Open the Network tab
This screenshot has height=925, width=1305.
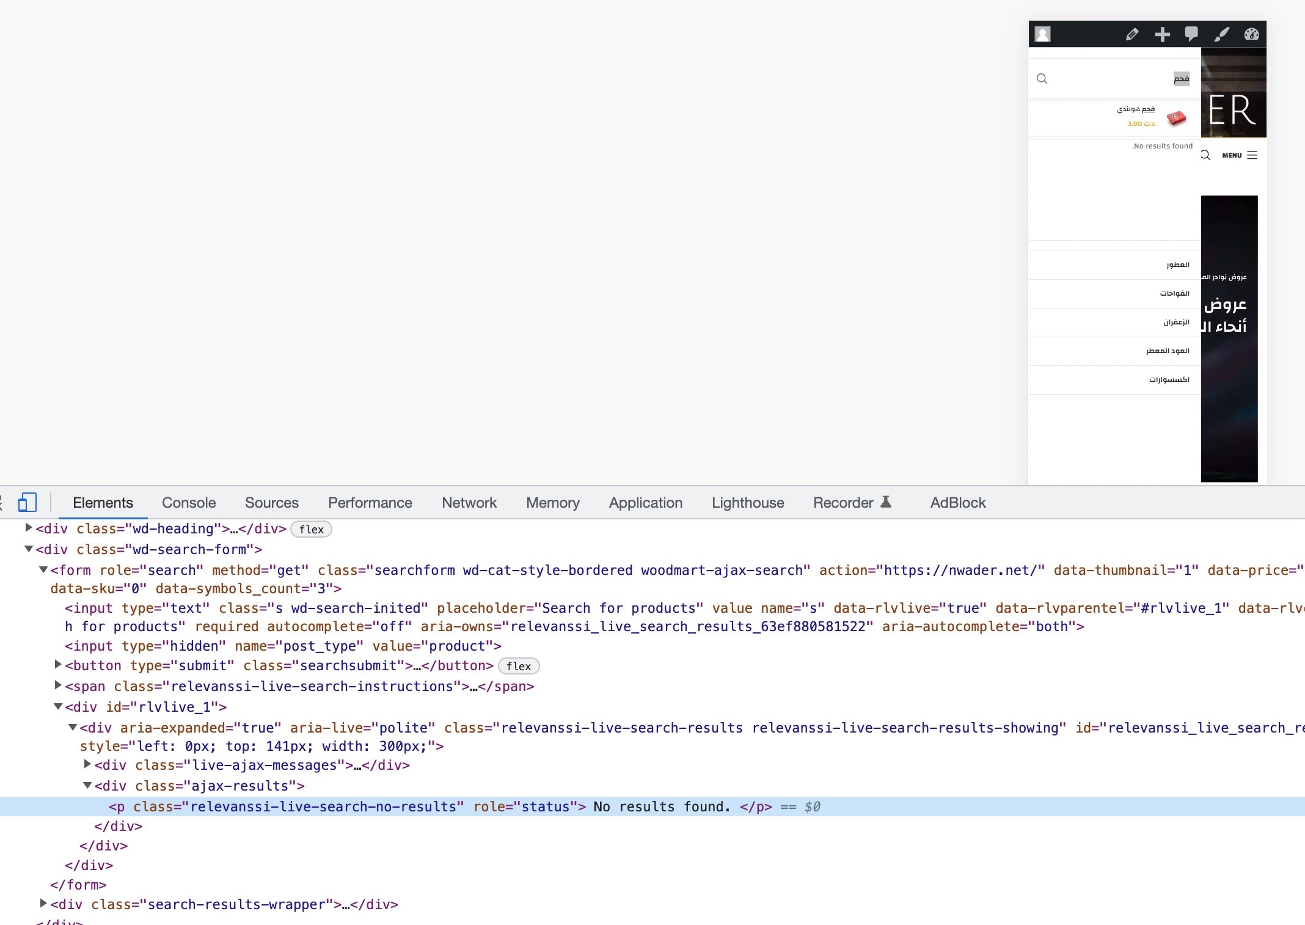(x=469, y=503)
